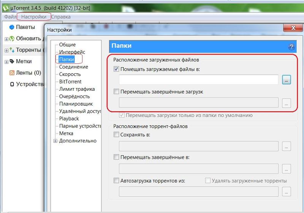Browse for torrent files save folder
The width and height of the screenshot is (304, 213).
287,147
